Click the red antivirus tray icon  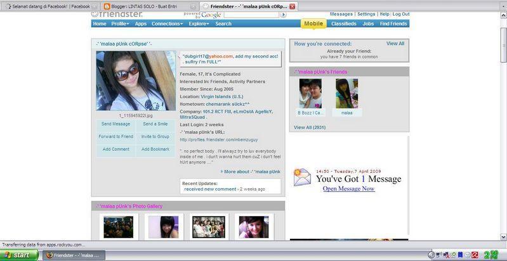click(x=475, y=255)
